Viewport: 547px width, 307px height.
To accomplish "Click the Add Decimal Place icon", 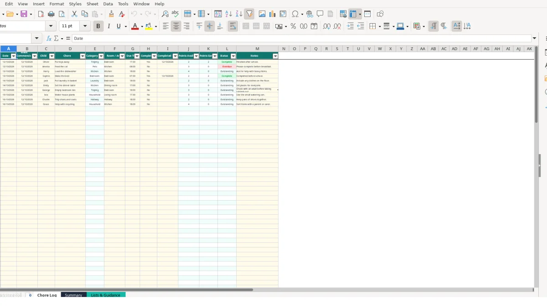I will pos(327,26).
